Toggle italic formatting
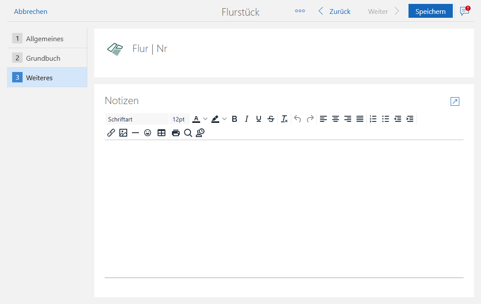This screenshot has height=304, width=481. (x=247, y=119)
